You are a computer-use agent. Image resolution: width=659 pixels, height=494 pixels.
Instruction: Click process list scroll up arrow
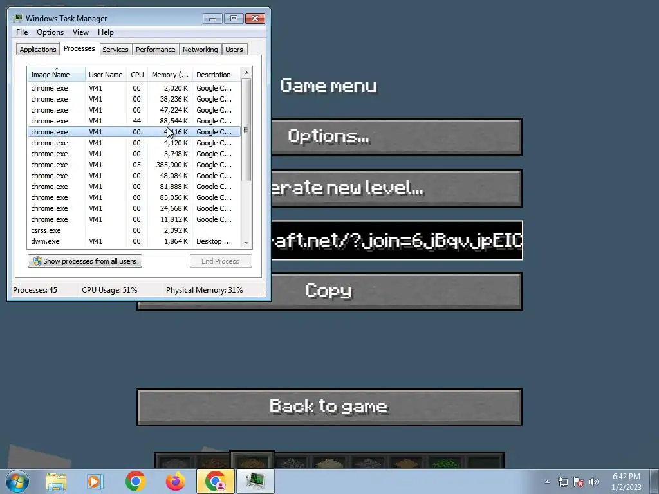pos(246,73)
